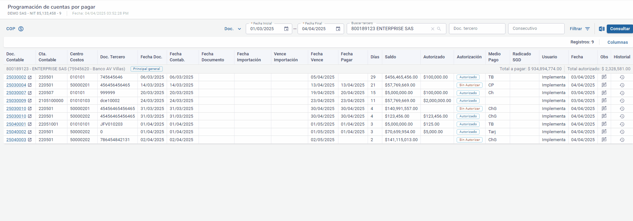Open document link 25030007
The width and height of the screenshot is (633, 221).
click(16, 93)
